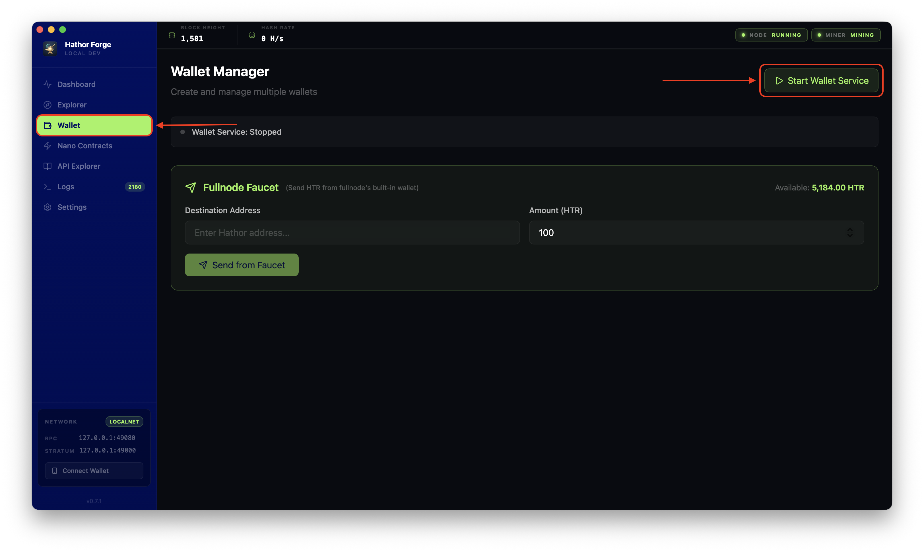This screenshot has width=924, height=552.
Task: Click Send from Faucet button
Action: click(x=242, y=265)
